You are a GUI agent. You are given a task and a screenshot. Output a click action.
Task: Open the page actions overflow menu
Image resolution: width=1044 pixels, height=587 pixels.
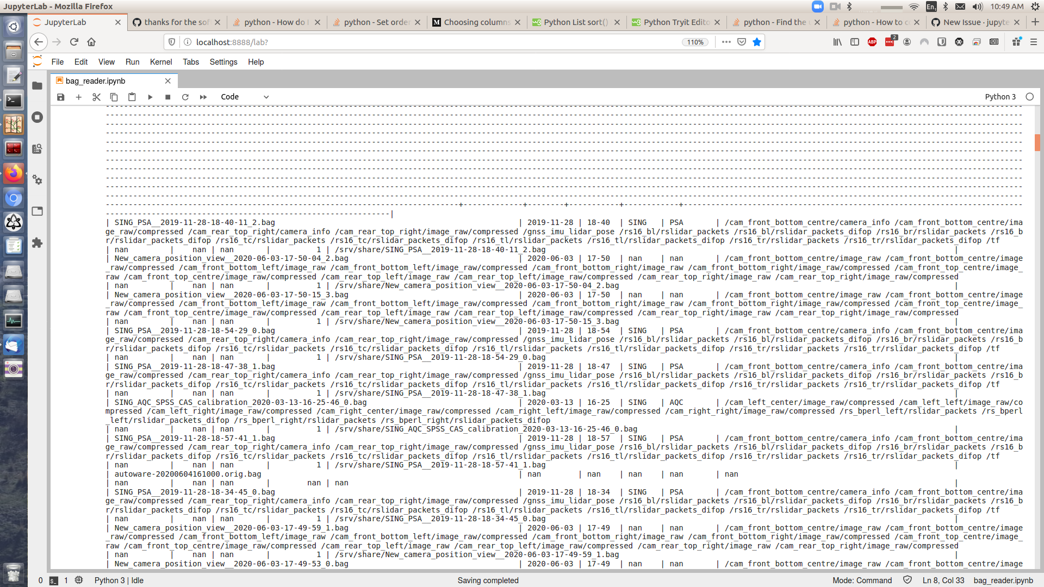pyautogui.click(x=726, y=42)
